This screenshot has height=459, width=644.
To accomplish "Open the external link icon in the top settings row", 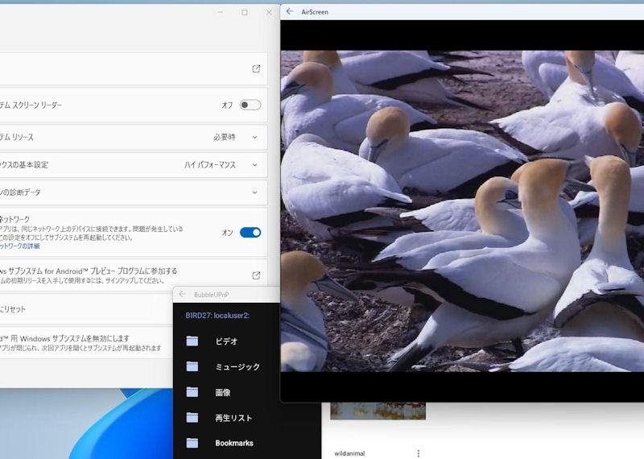I will (x=256, y=68).
